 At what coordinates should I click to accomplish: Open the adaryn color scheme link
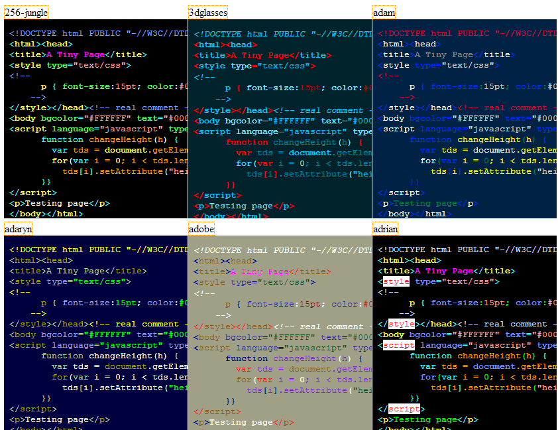[x=17, y=228]
